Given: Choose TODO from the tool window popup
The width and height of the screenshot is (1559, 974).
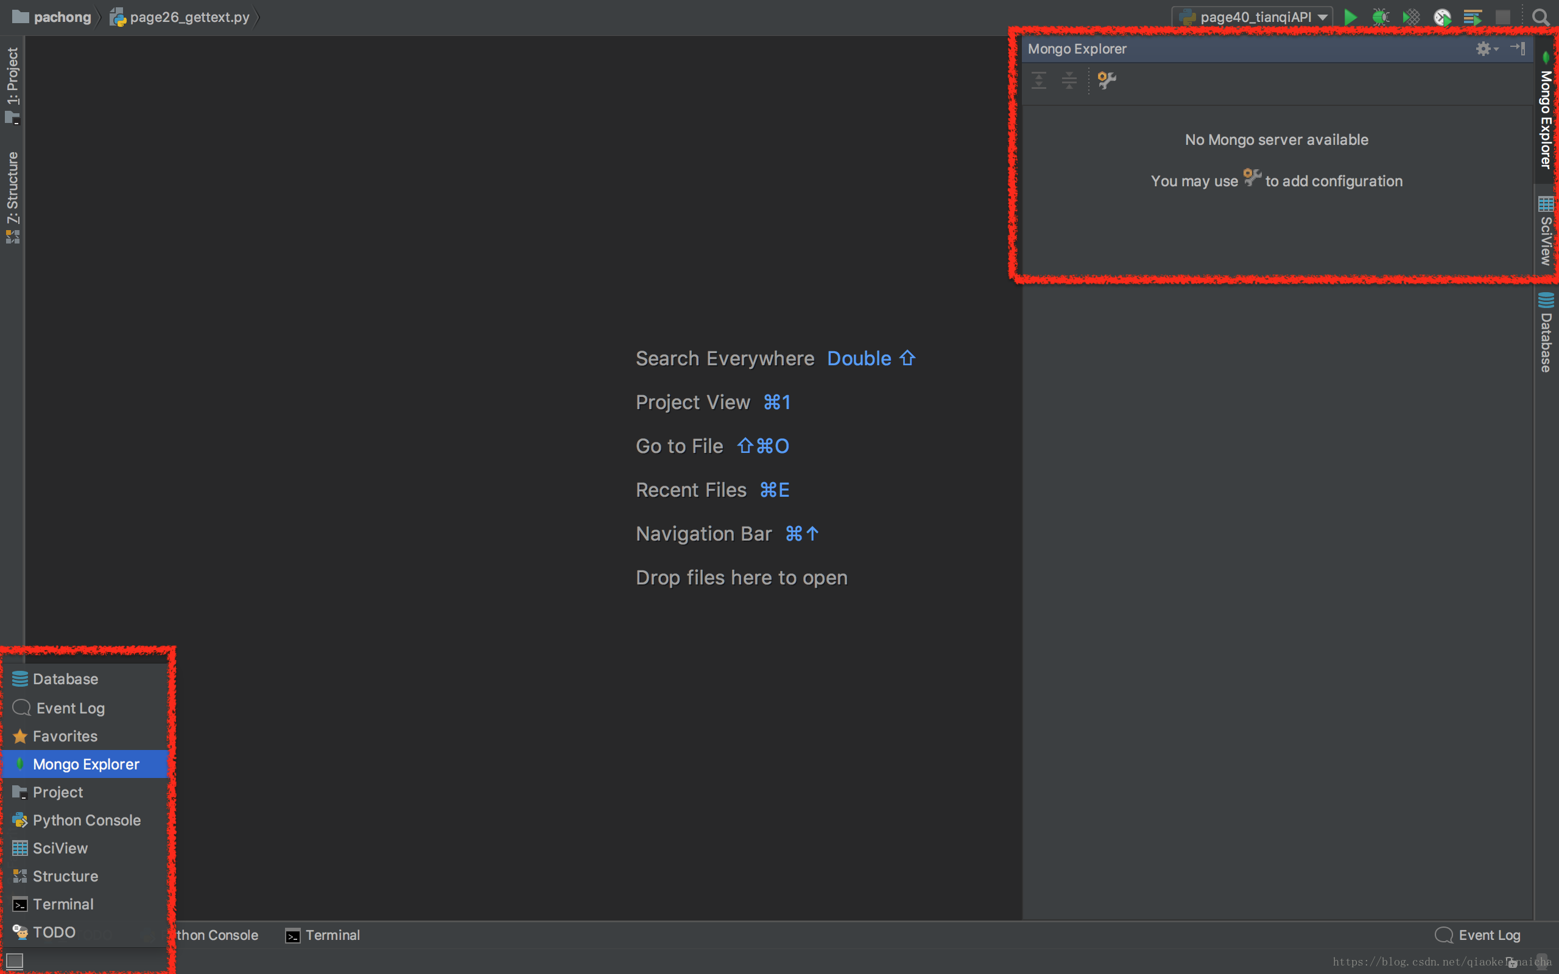Looking at the screenshot, I should 86,932.
